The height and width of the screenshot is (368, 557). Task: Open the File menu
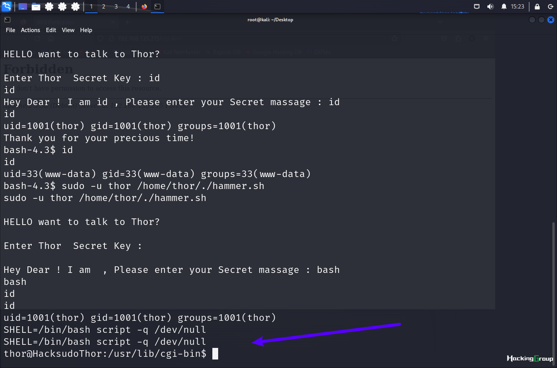tap(10, 30)
